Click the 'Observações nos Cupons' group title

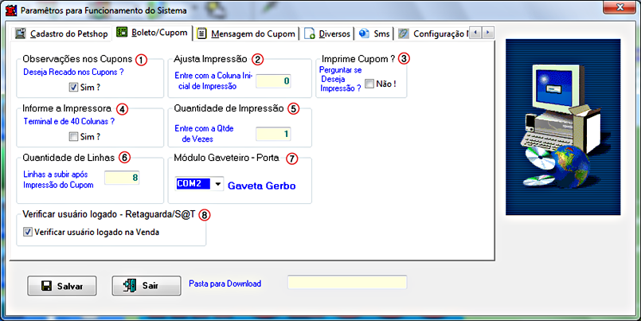click(x=77, y=59)
